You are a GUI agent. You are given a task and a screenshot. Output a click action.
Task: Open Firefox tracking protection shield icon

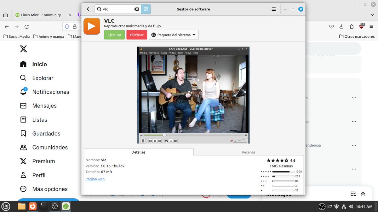click(x=67, y=27)
